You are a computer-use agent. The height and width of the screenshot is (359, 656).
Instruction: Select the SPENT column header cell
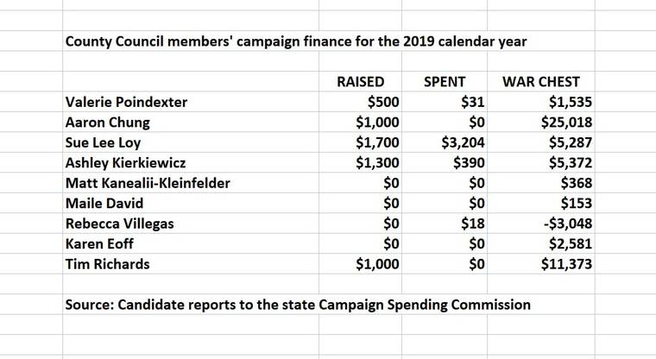click(x=445, y=82)
